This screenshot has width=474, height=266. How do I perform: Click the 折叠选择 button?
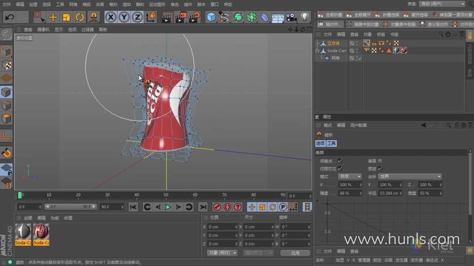(x=387, y=14)
